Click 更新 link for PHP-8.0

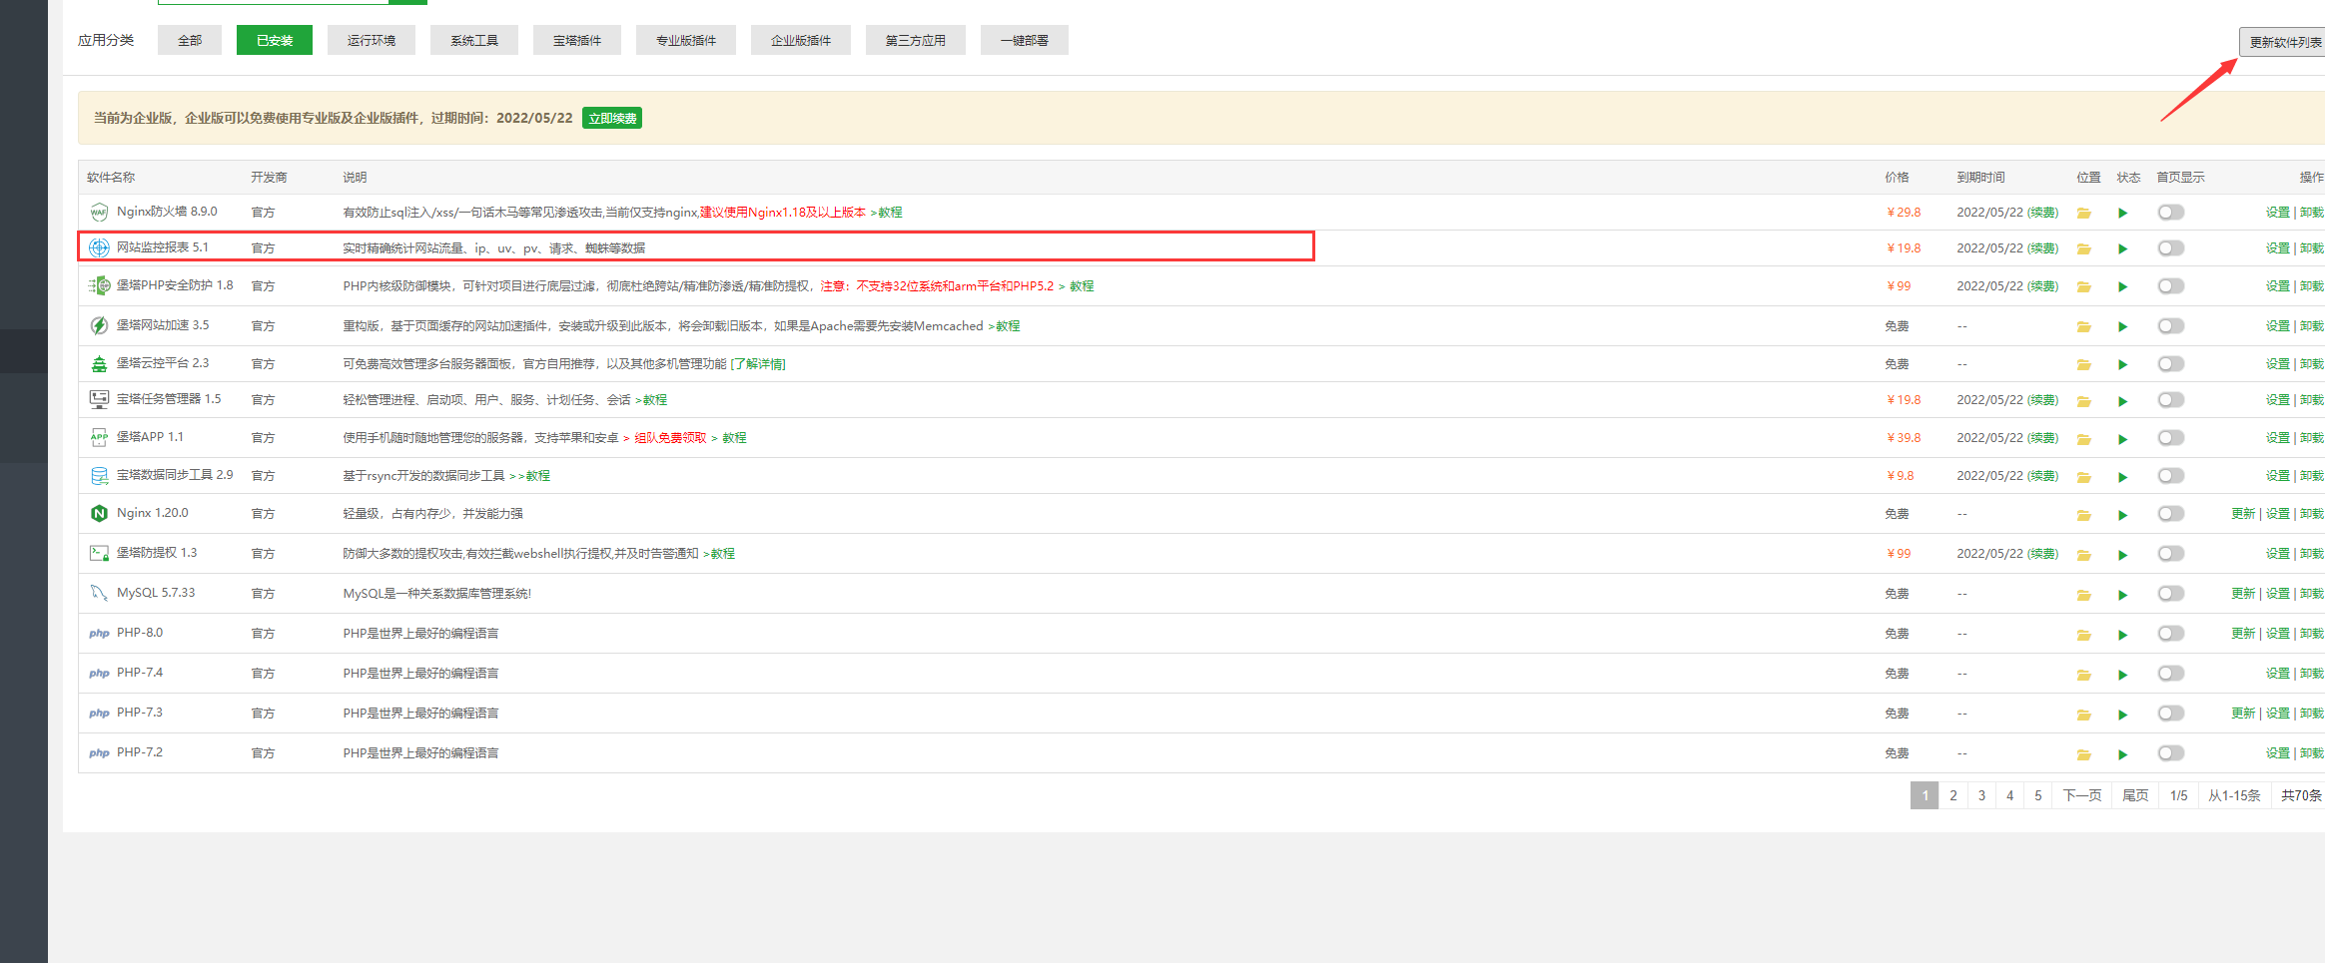[2243, 633]
